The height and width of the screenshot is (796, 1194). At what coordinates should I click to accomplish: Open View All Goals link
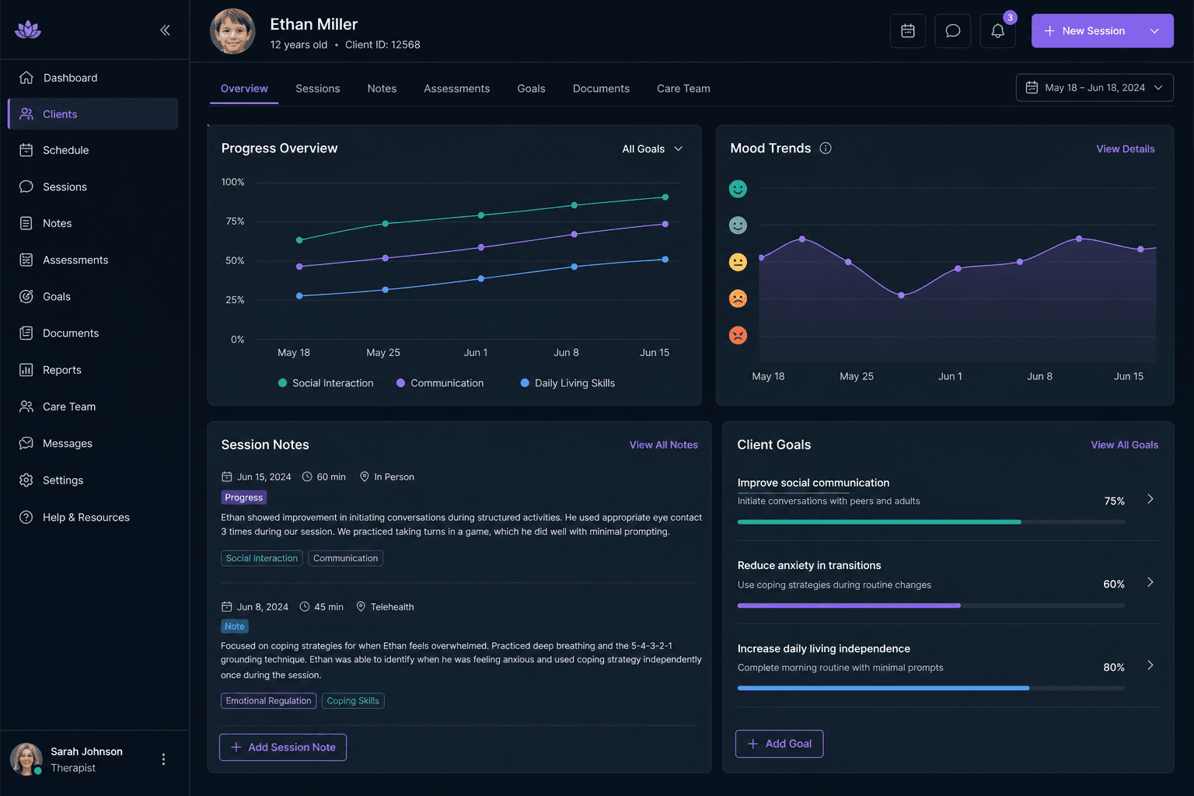pos(1124,445)
